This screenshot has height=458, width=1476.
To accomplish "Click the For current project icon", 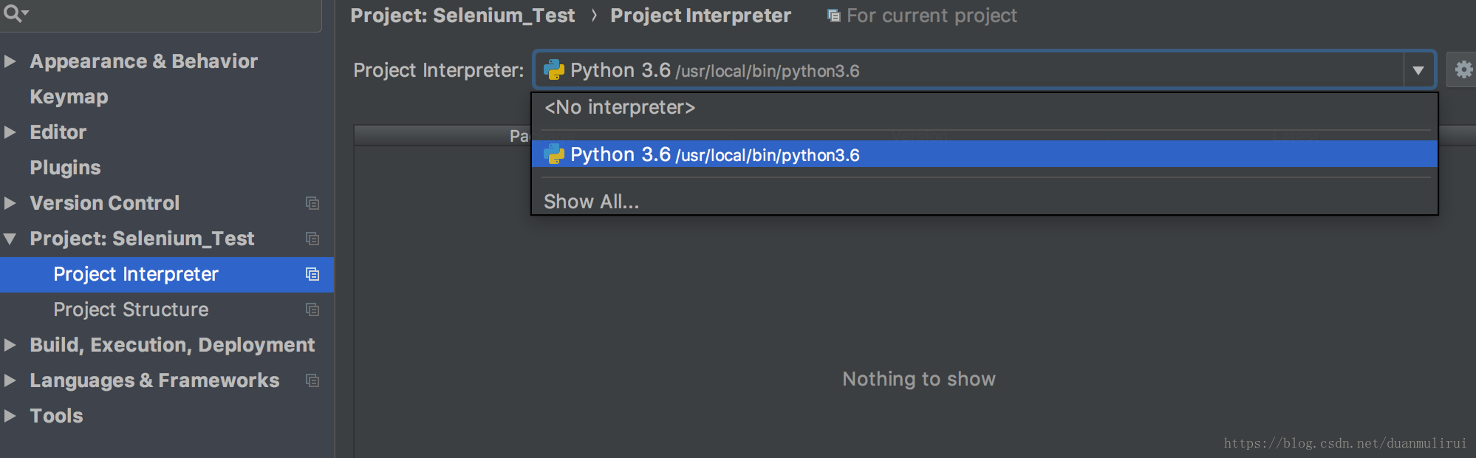I will tap(833, 16).
